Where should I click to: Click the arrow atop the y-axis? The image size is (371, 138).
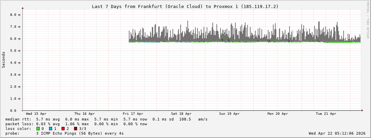(23, 8)
